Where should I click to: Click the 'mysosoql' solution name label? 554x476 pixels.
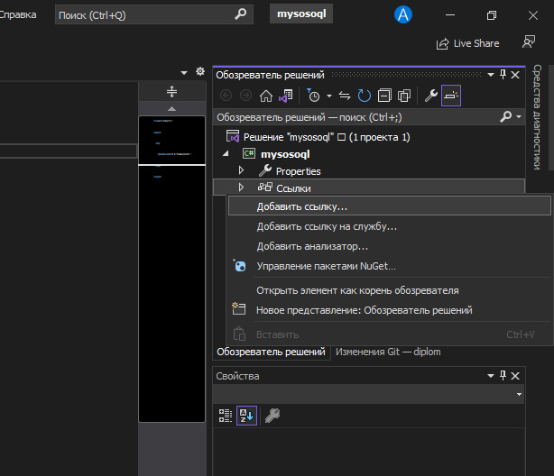click(301, 14)
